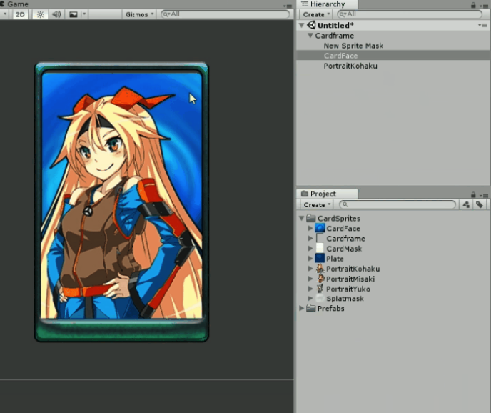Expand Cardframe asset in Project
Image resolution: width=491 pixels, height=413 pixels.
(310, 238)
